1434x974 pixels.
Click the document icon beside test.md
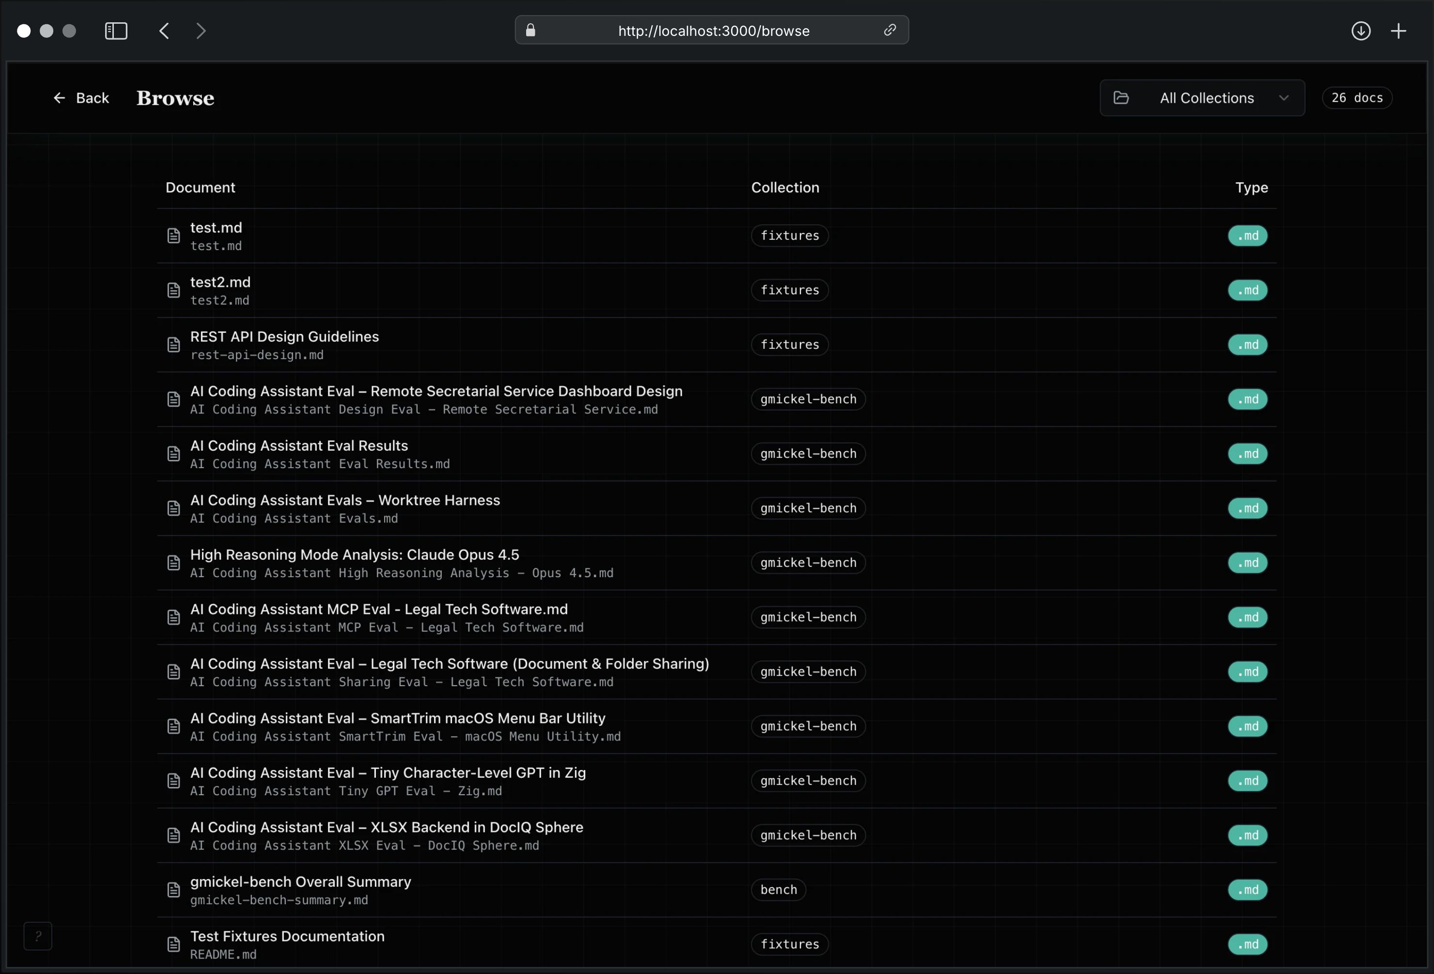click(x=174, y=236)
